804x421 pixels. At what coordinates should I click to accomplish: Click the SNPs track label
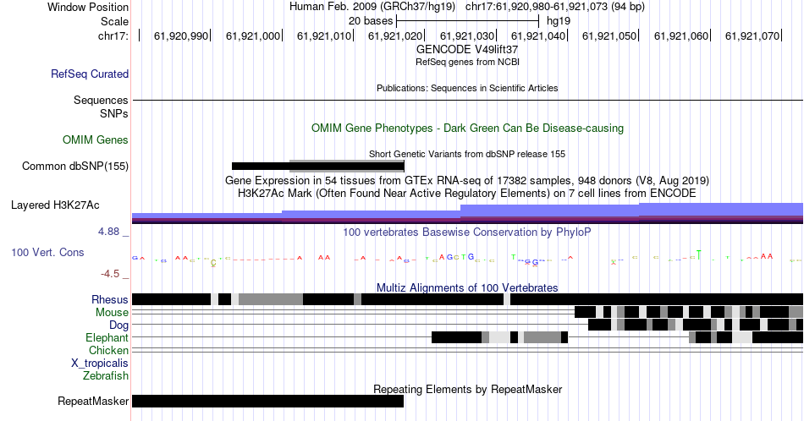tap(114, 113)
